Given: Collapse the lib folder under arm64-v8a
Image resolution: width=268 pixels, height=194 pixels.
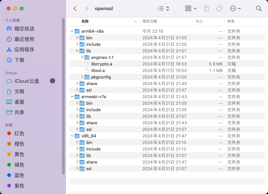Looking at the screenshot, I should coord(77,51).
